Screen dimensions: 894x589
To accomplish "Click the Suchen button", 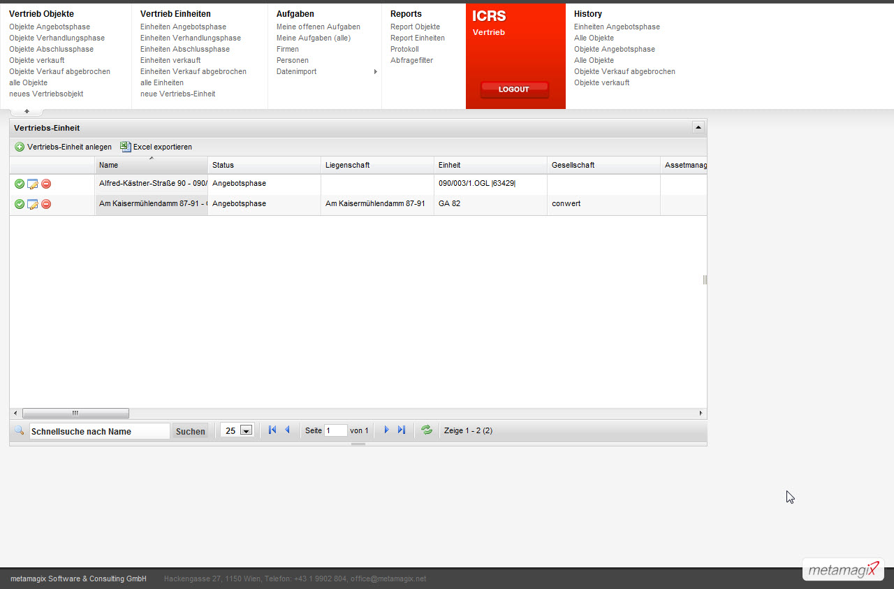I will [x=191, y=431].
